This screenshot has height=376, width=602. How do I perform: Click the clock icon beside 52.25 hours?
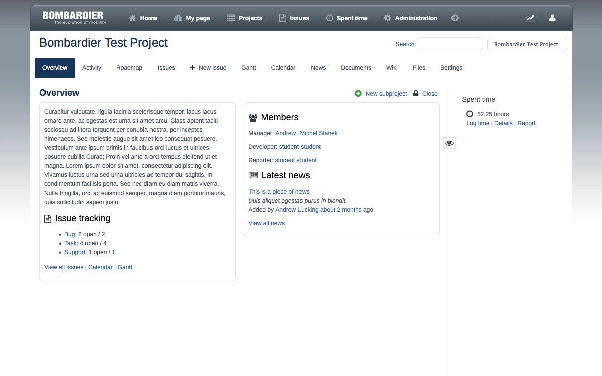(x=470, y=114)
